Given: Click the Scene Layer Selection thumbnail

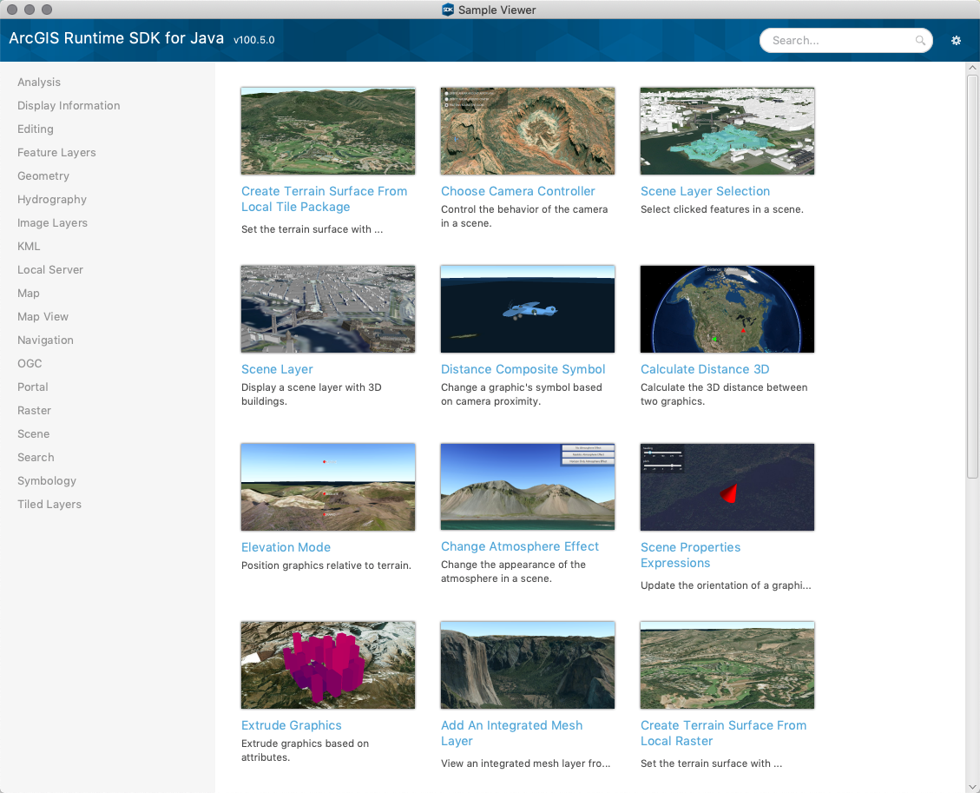Looking at the screenshot, I should [727, 130].
